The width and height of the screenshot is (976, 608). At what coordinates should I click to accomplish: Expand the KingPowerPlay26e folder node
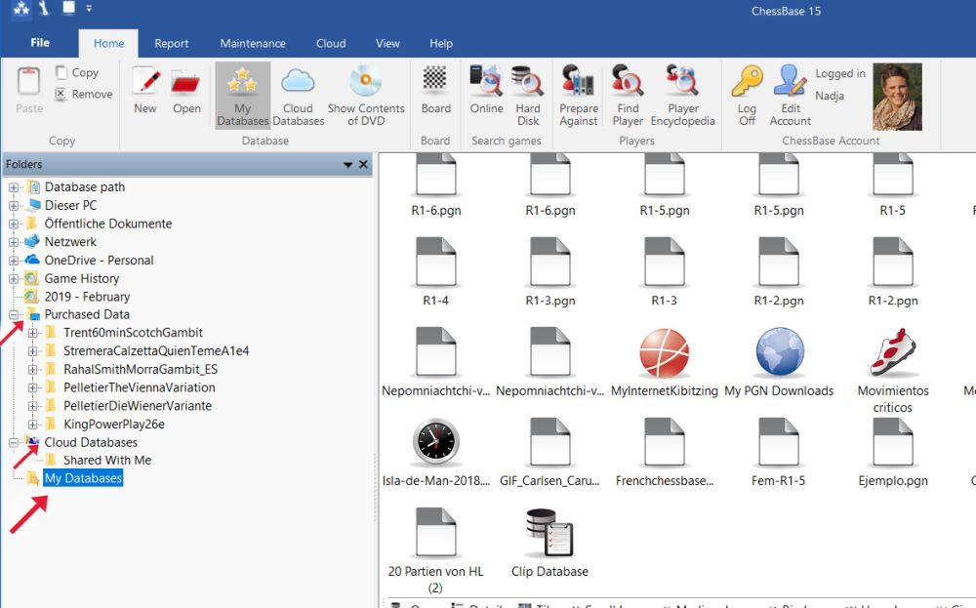[x=32, y=425]
